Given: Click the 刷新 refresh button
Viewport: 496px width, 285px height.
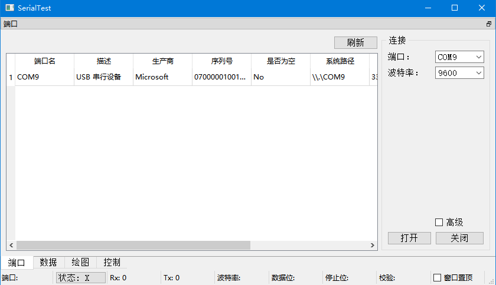Looking at the screenshot, I should tap(355, 42).
